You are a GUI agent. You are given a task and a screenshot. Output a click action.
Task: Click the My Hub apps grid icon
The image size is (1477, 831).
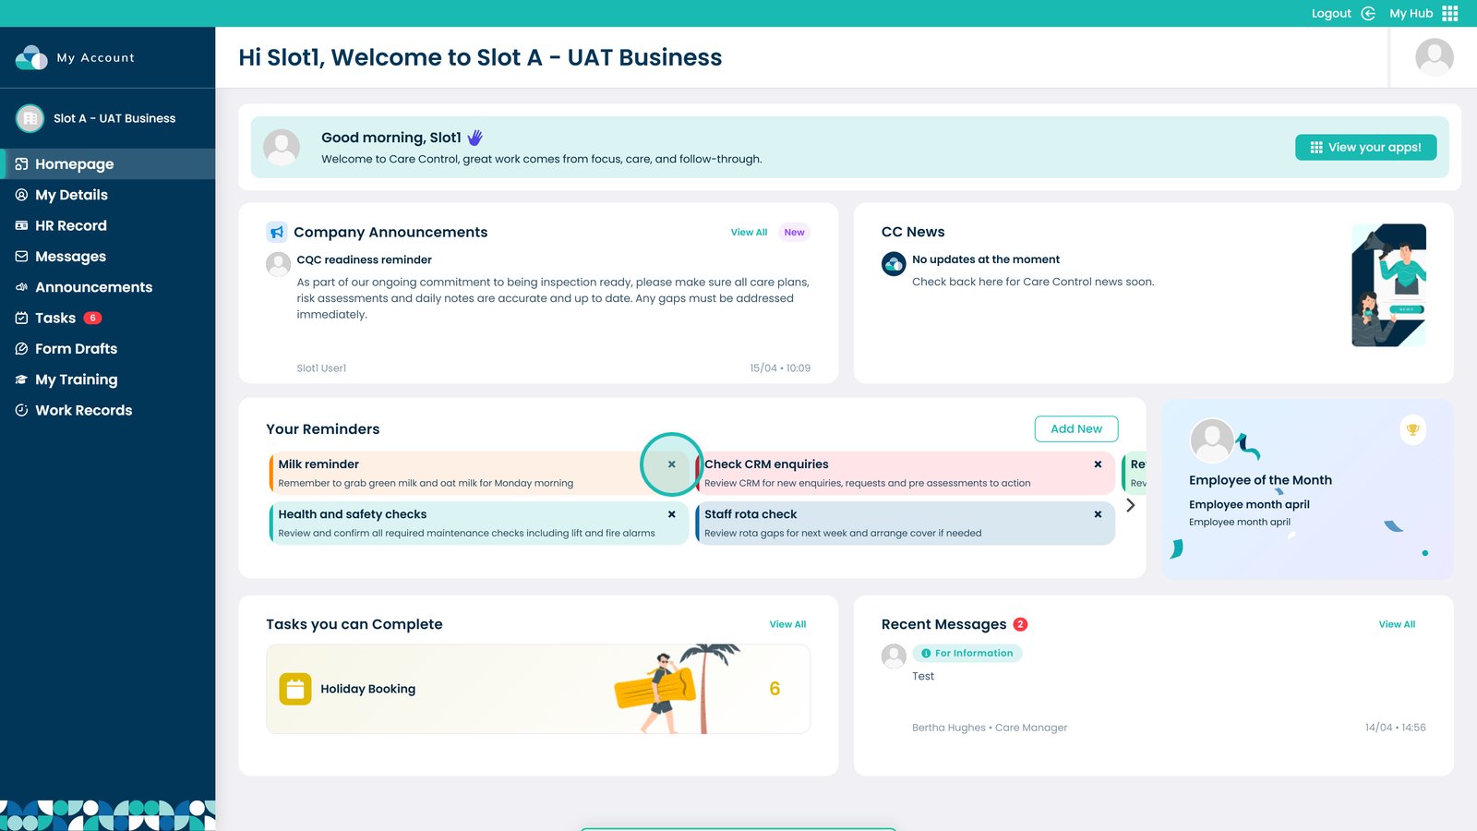pyautogui.click(x=1450, y=13)
